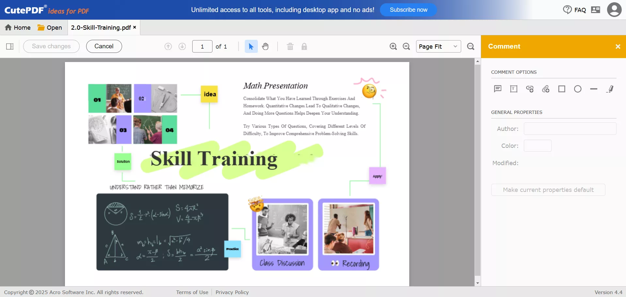Switch to the Hand panning tool

pyautogui.click(x=265, y=46)
